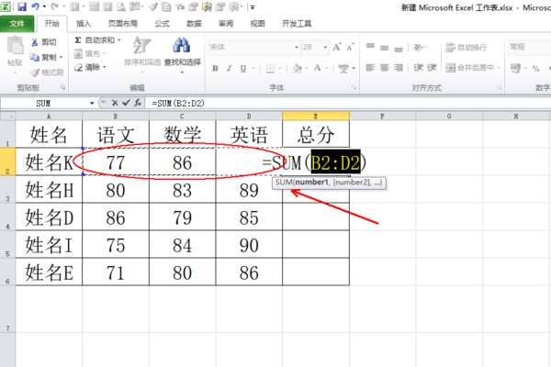
Task: Toggle Align Text Right
Action: (x=399, y=67)
